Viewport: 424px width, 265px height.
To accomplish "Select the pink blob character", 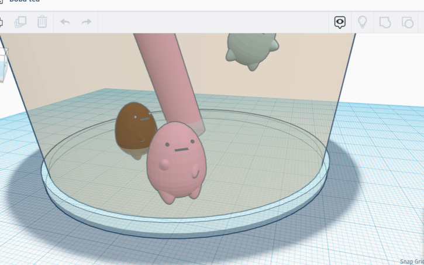I will pos(176,162).
